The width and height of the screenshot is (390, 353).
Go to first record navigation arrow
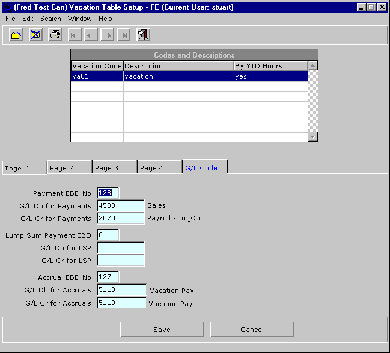point(74,35)
